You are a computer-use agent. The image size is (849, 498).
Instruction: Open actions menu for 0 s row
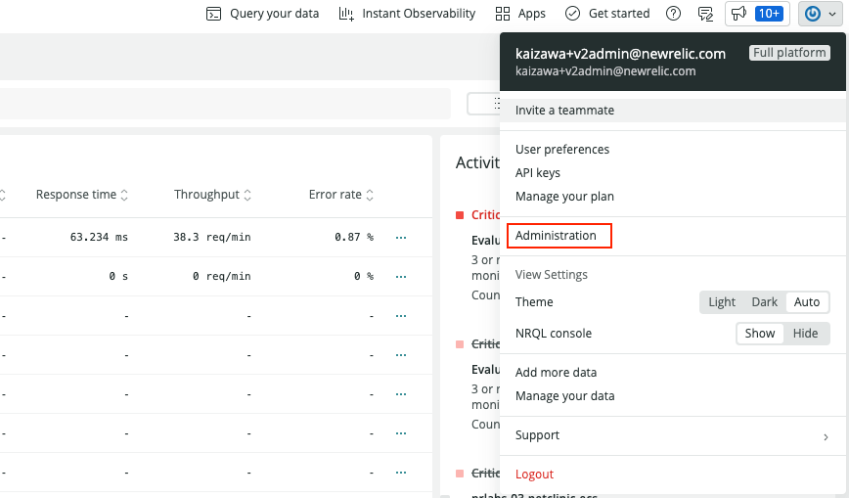[401, 276]
